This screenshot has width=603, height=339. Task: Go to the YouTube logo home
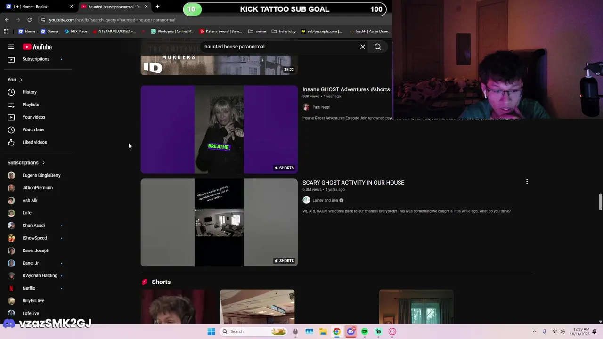(x=37, y=47)
